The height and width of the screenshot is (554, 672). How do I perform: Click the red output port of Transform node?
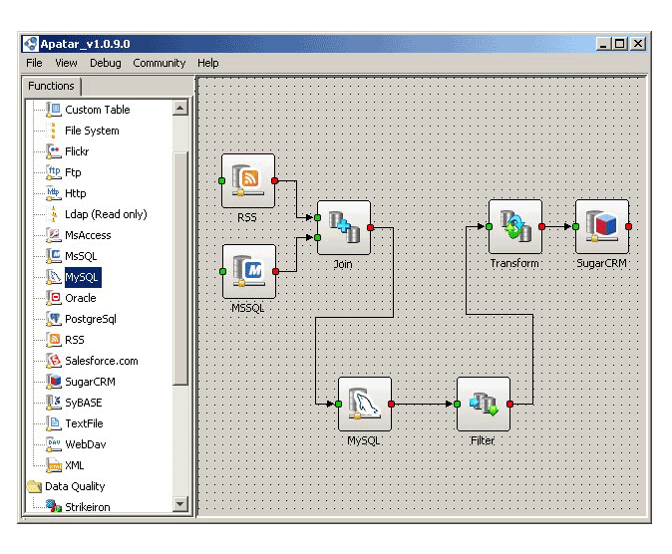[541, 226]
